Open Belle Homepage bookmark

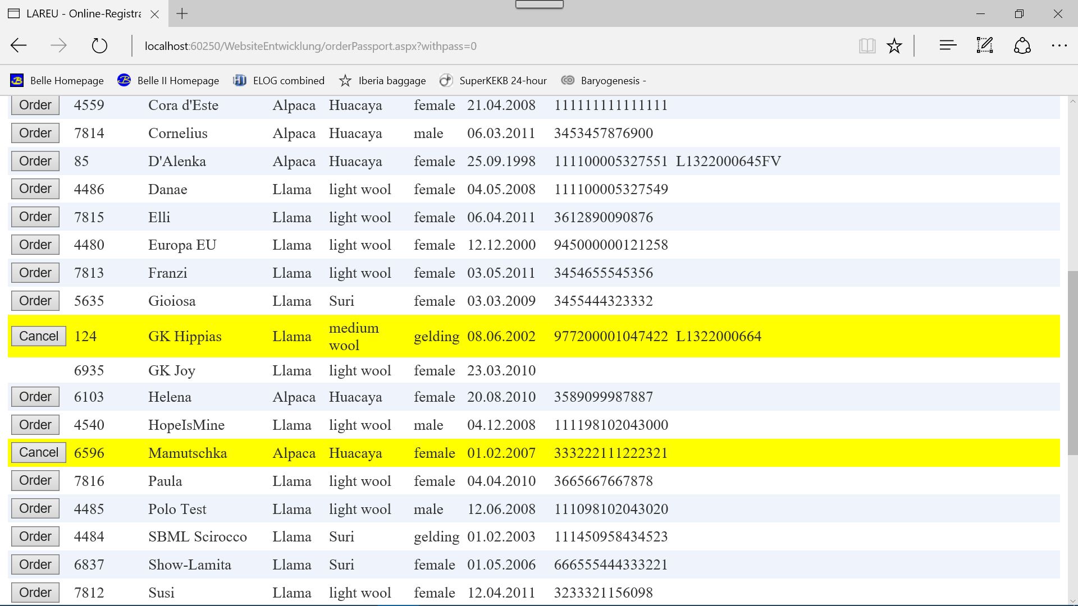57,81
